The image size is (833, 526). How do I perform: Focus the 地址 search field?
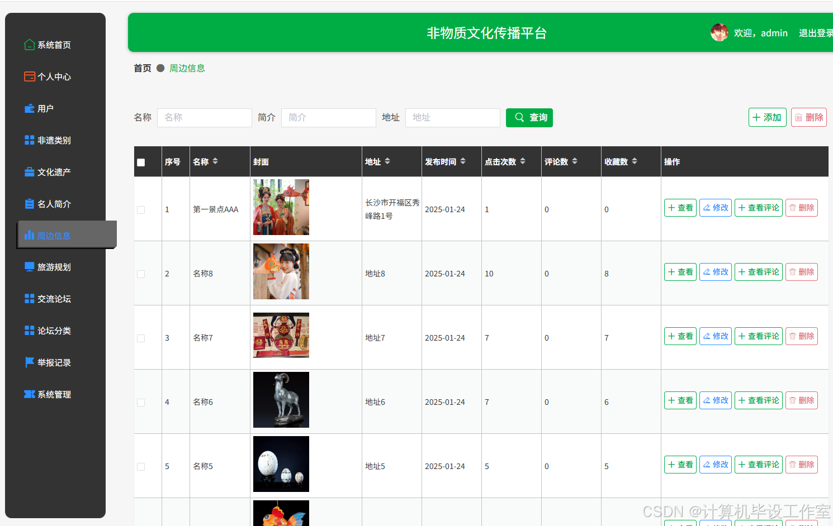(453, 118)
